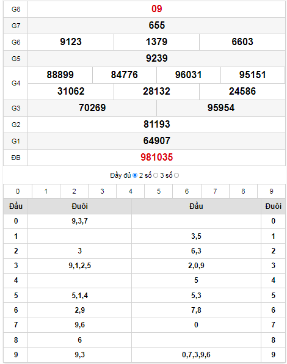Select the G2 prize number 81193
The width and height of the screenshot is (287, 364).
point(156,125)
